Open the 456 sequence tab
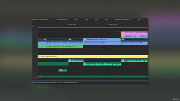 86,19
